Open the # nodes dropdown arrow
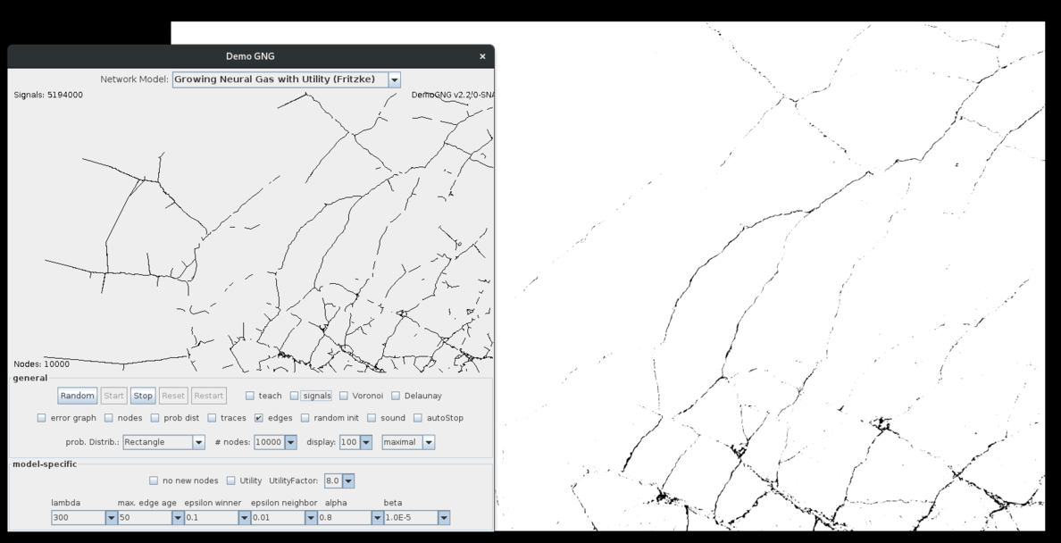1061x543 pixels. click(x=290, y=442)
